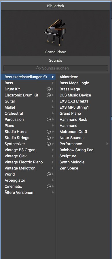Open search options dropdown magnifier

(39, 68)
